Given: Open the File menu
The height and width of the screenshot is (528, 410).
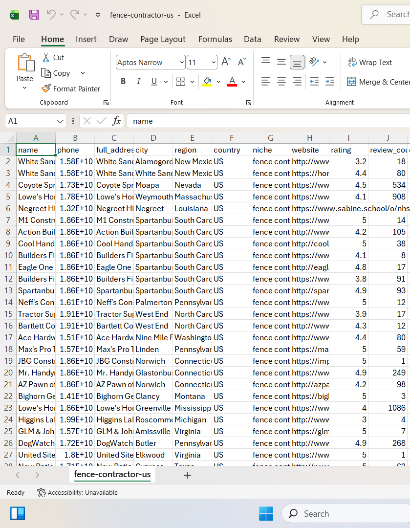Looking at the screenshot, I should tap(19, 40).
